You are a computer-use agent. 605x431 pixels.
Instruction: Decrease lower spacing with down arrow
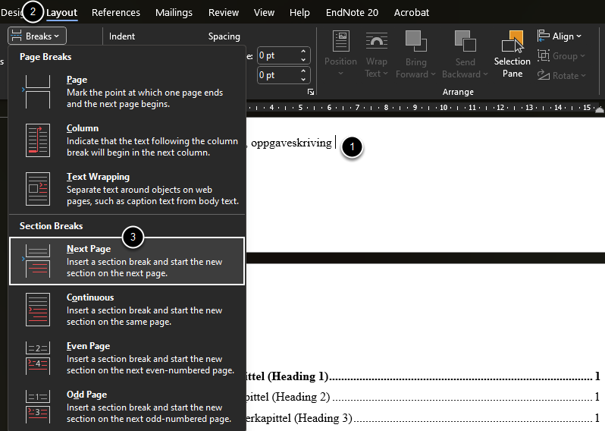(303, 80)
